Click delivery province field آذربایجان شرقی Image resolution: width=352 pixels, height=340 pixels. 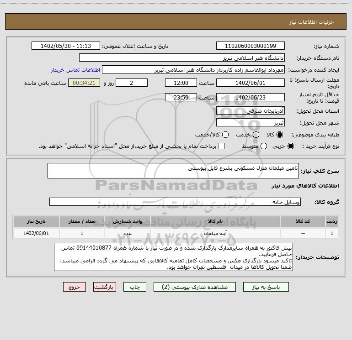click(251, 111)
